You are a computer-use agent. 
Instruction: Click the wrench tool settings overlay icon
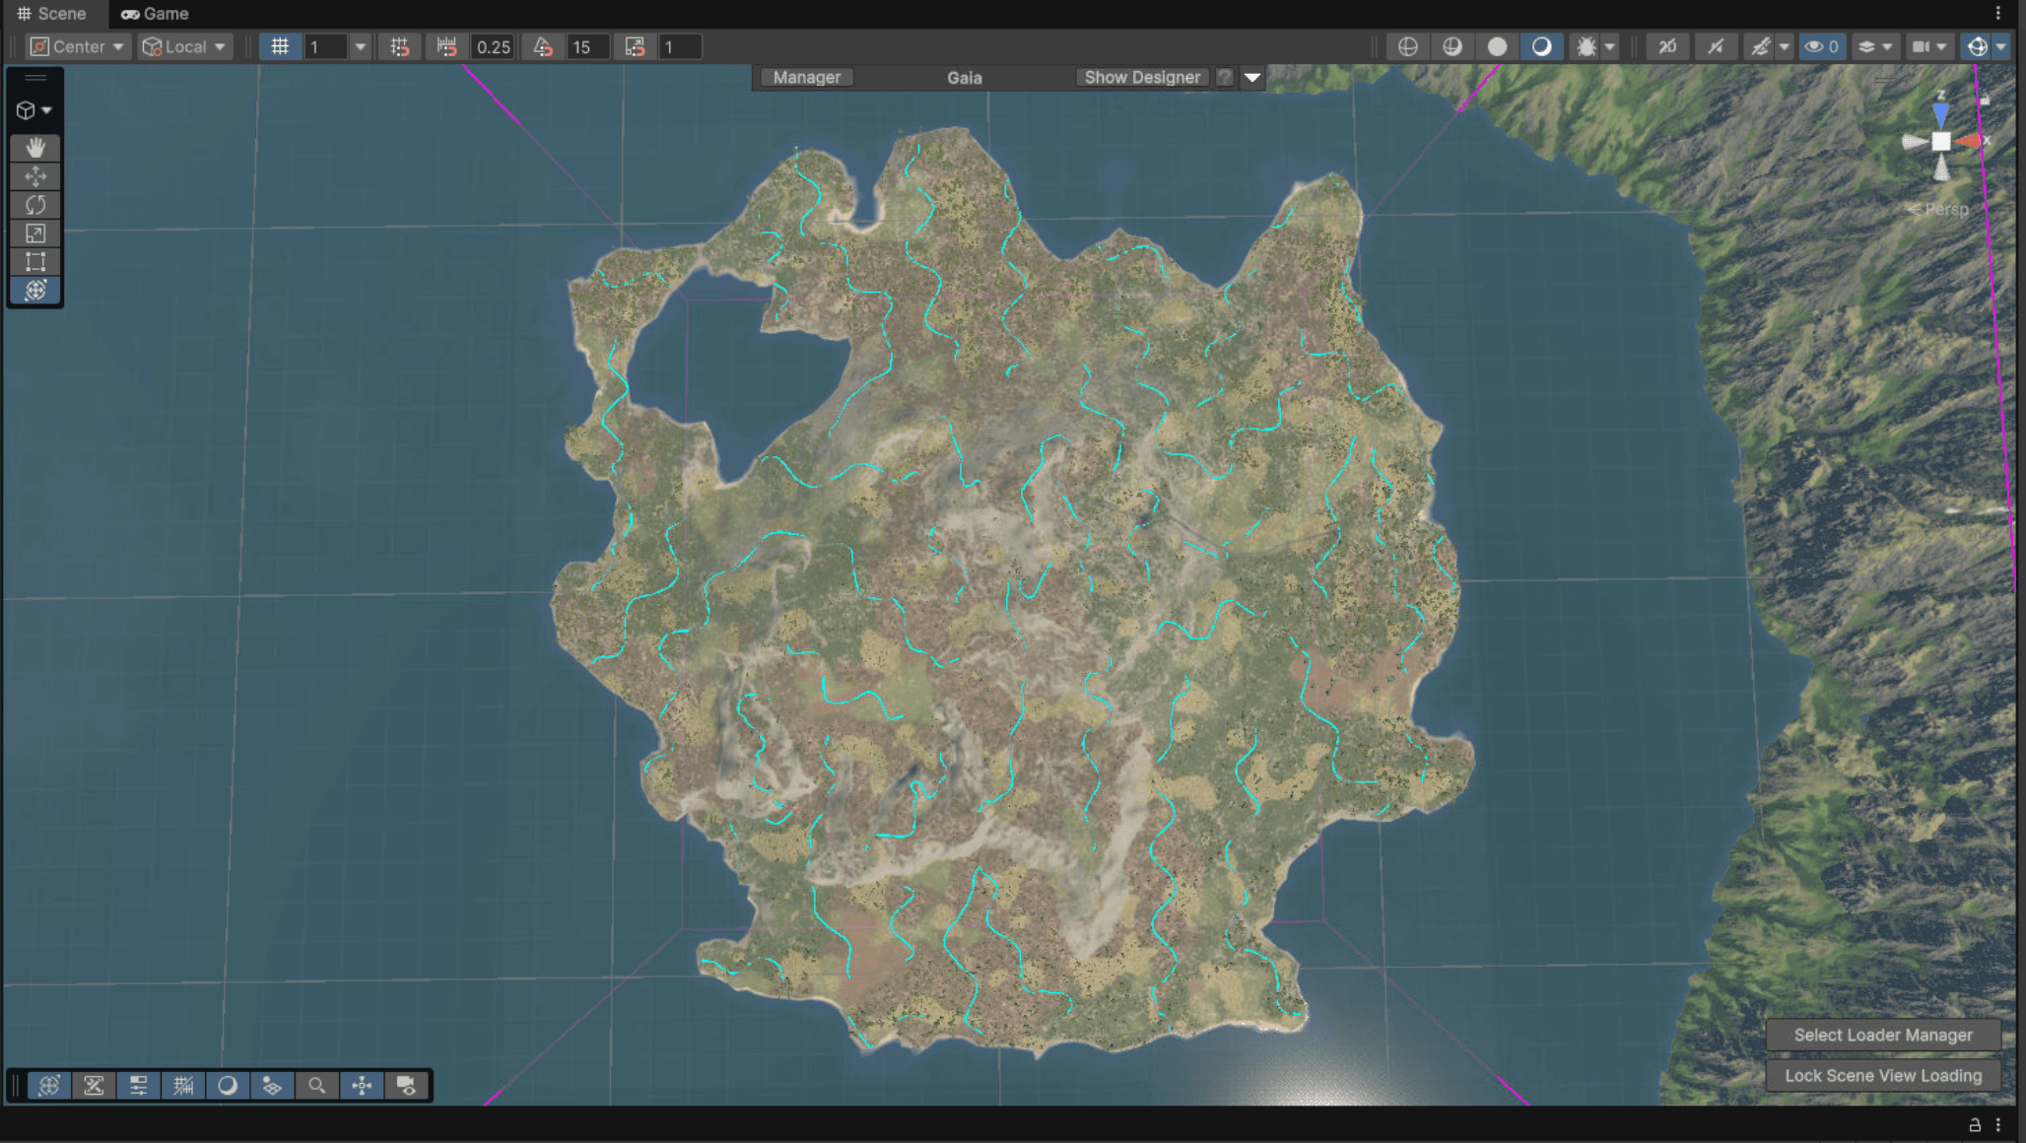(94, 1086)
